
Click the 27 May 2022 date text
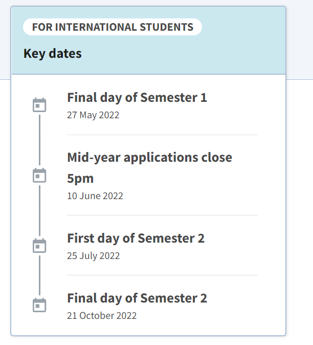click(93, 115)
